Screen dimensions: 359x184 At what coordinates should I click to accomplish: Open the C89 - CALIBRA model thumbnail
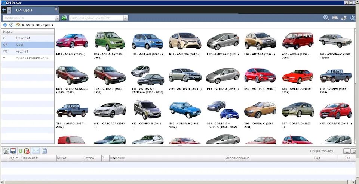coord(298,77)
